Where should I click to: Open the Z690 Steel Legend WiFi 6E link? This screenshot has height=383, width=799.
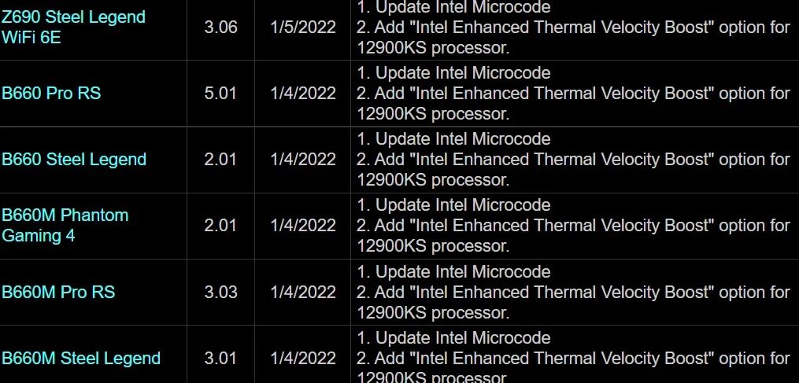coord(73,27)
